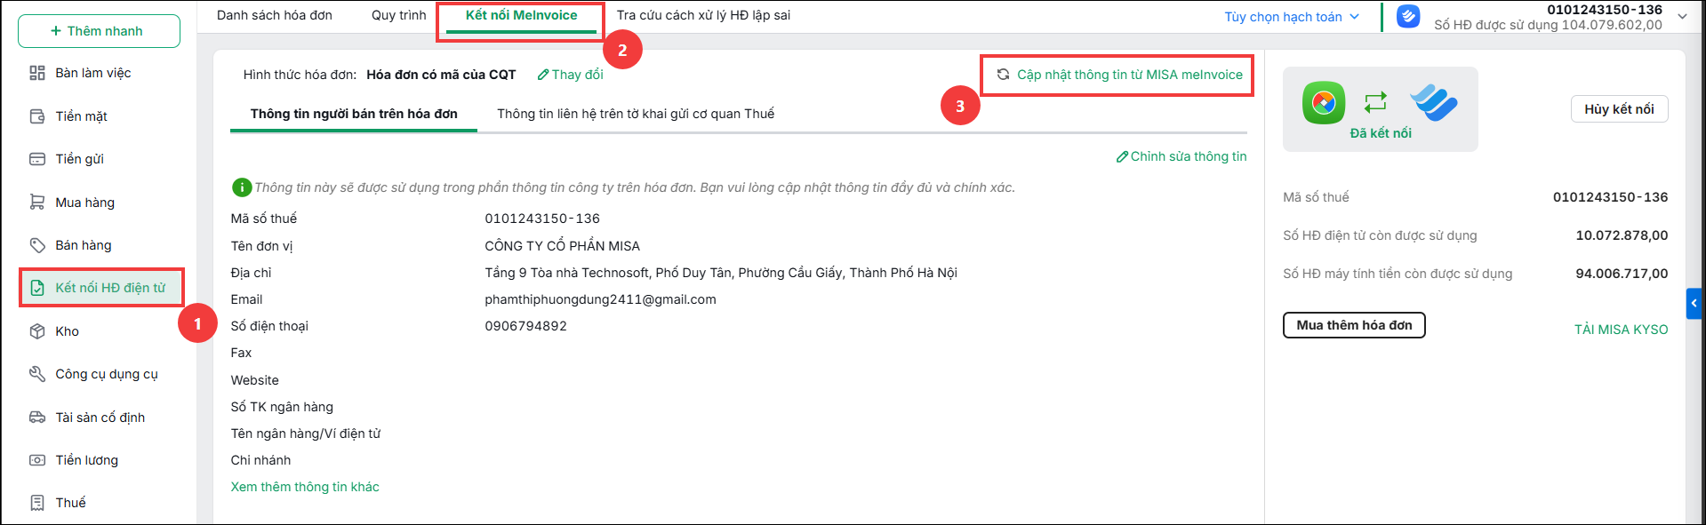
Task: Click Mua thêm hóa đơn button
Action: pos(1354,325)
